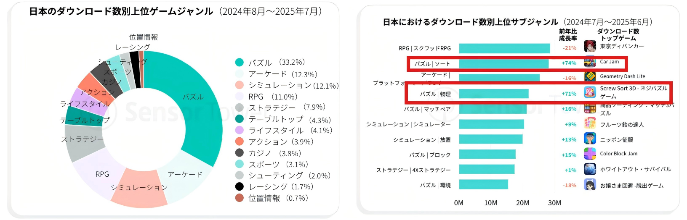Viewport: 687px width, 220px height.
Task: Click the 東京ディバンカー game icon
Action: point(590,46)
